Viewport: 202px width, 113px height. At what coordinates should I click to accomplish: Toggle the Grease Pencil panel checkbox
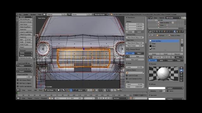click(x=128, y=49)
